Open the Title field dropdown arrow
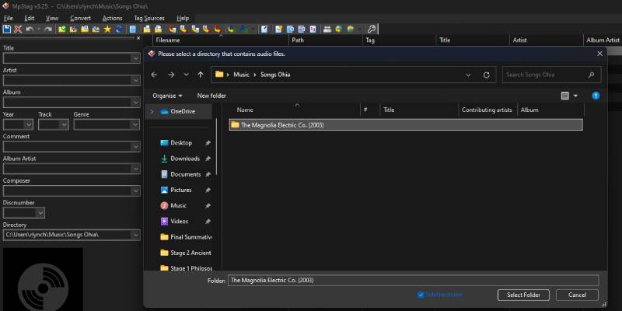 135,58
